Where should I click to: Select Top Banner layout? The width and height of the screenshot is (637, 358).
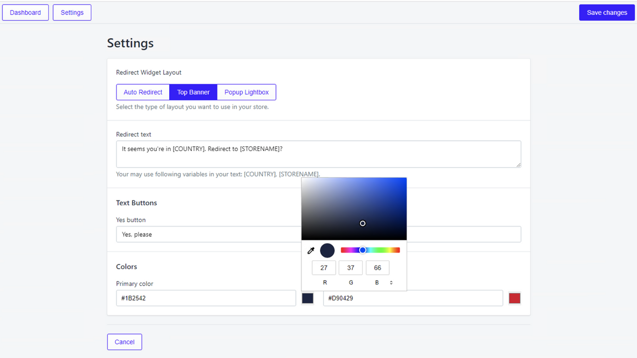tap(193, 92)
